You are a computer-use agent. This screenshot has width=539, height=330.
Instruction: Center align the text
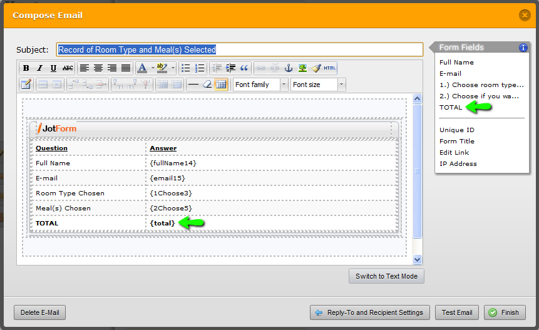click(98, 68)
